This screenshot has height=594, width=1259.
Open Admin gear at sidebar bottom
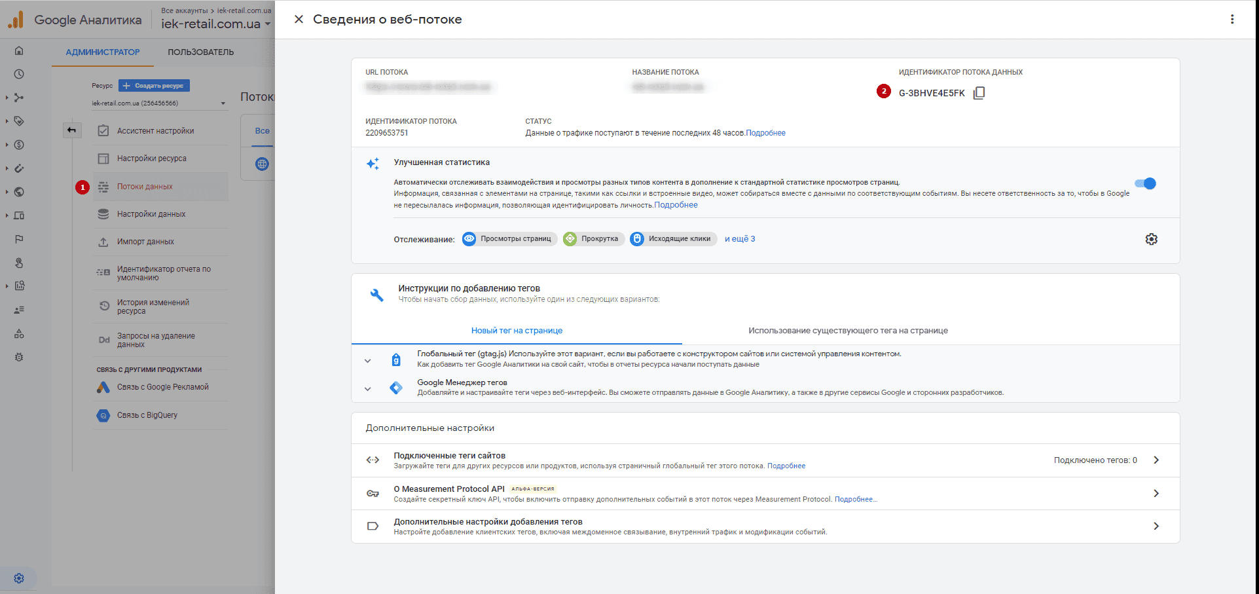(19, 578)
